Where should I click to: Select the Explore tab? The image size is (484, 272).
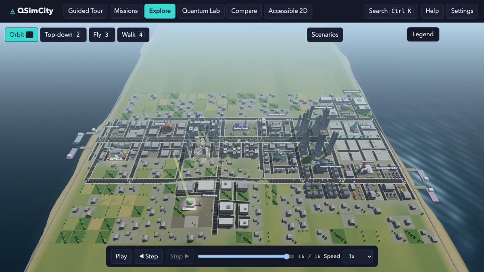pos(160,11)
